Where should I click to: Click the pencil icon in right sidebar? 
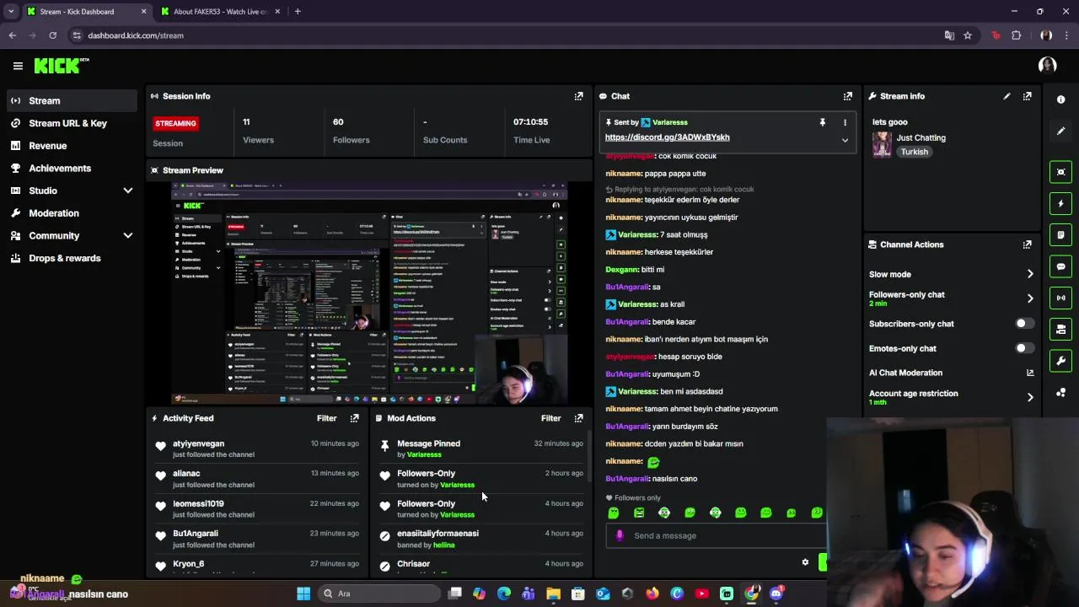(1060, 131)
